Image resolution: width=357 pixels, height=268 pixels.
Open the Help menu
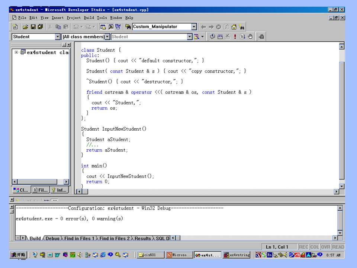pyautogui.click(x=129, y=18)
